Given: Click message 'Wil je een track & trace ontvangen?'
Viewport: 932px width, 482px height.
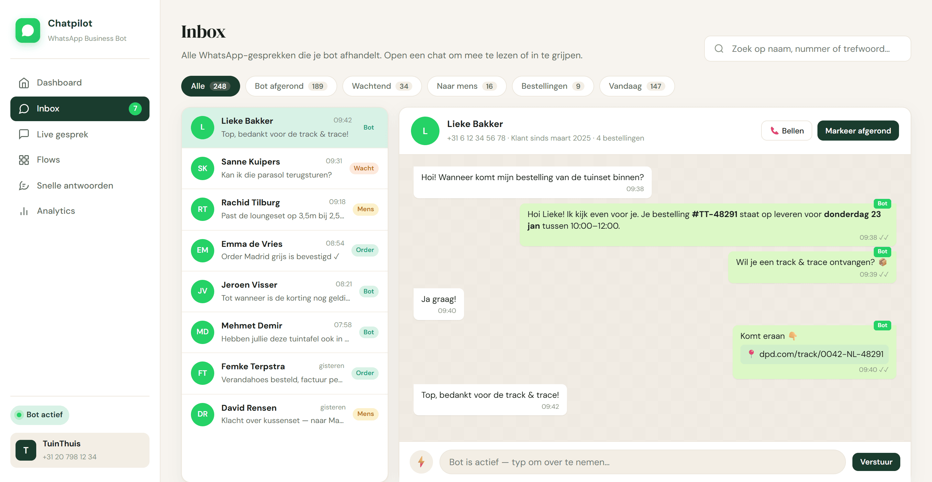Looking at the screenshot, I should (812, 267).
